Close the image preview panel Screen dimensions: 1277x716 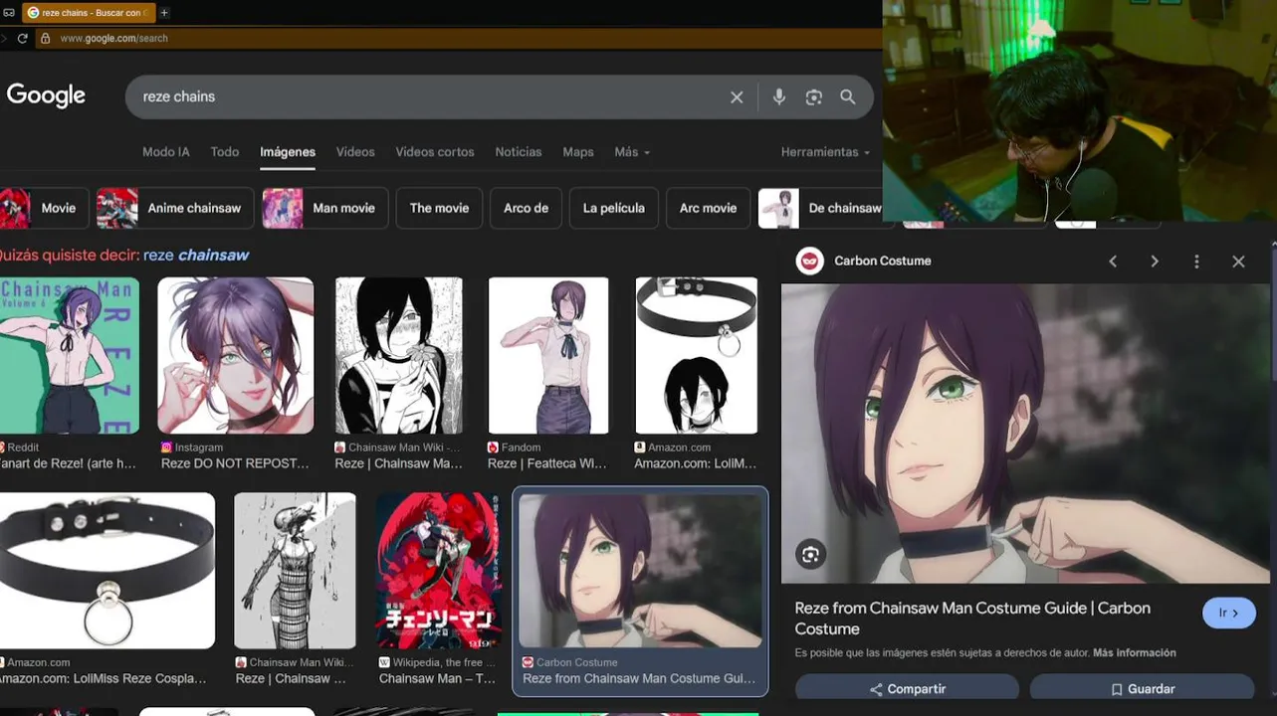click(1238, 262)
